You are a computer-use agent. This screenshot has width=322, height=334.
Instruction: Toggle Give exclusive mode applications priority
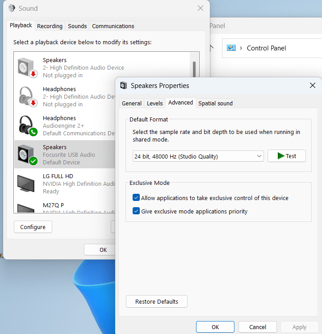point(136,211)
